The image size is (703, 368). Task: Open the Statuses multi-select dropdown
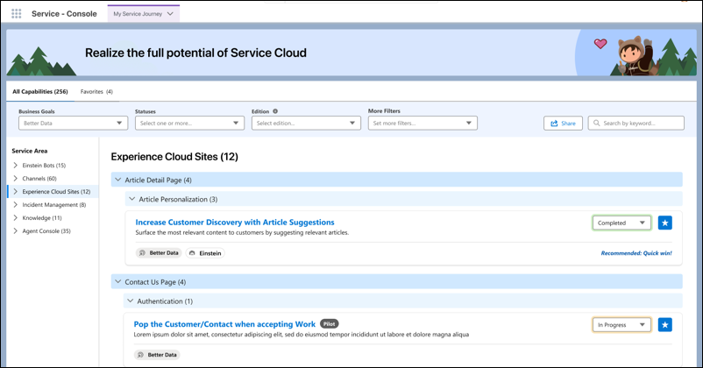point(188,124)
